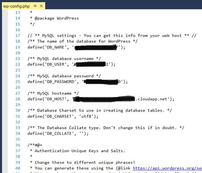Click 'The Database Collate type' comment
The height and width of the screenshot is (173, 202).
point(106,128)
